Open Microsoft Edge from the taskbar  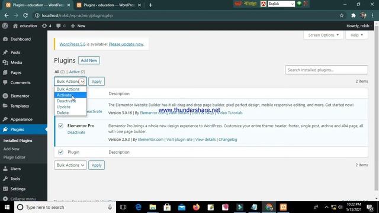(x=138, y=207)
